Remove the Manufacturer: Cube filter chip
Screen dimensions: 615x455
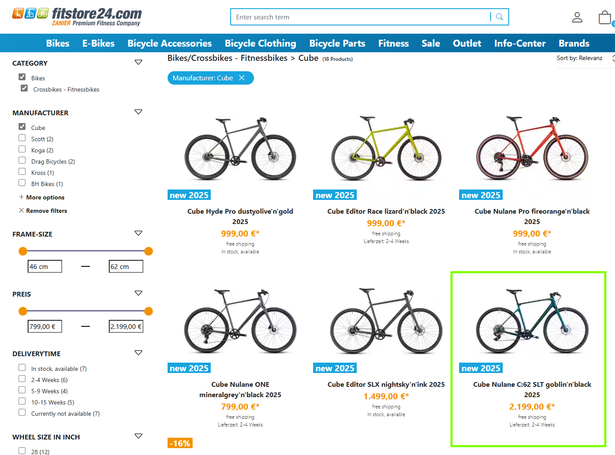tap(242, 78)
